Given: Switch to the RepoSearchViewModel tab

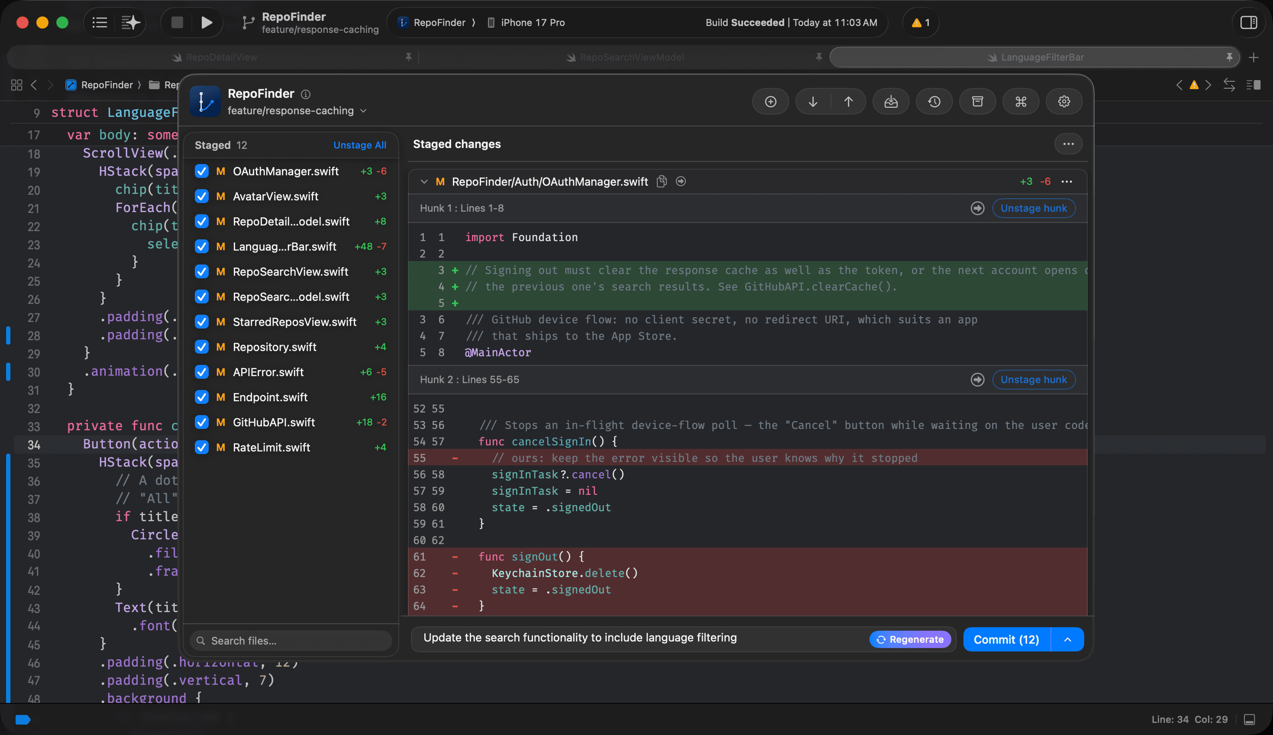Looking at the screenshot, I should click(625, 58).
